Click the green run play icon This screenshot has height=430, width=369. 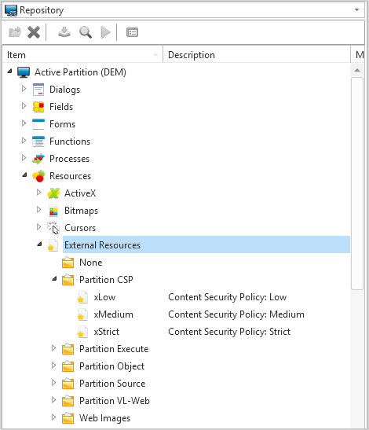[105, 32]
